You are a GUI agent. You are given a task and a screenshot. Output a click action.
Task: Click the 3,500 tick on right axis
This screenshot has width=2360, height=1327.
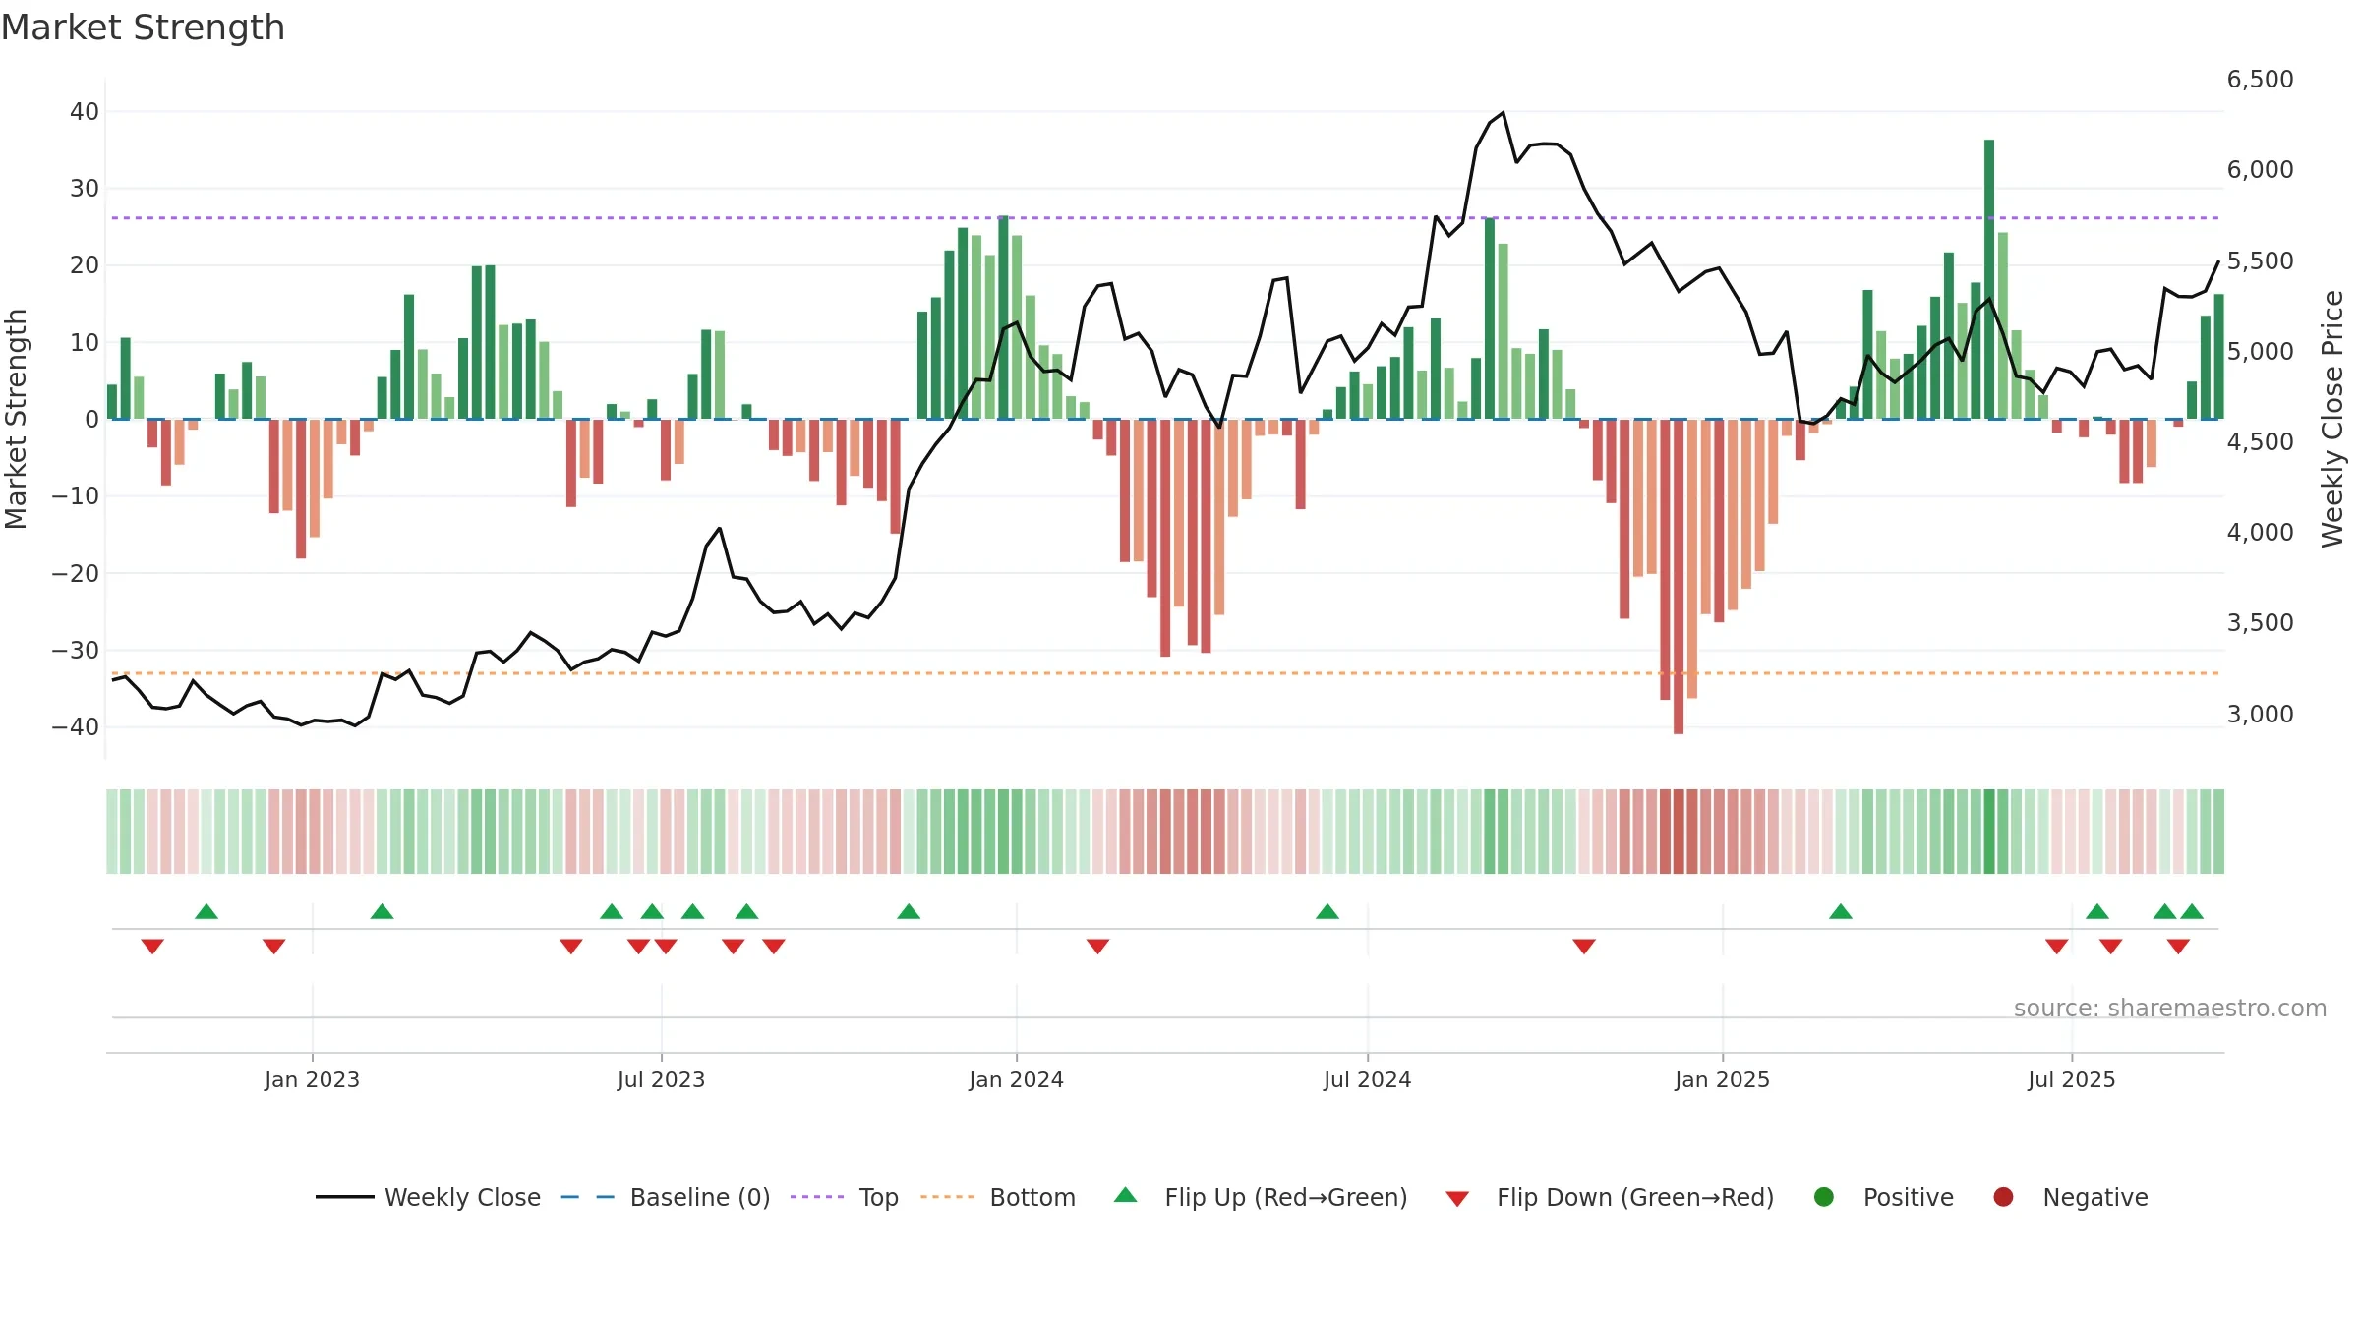tap(2260, 622)
